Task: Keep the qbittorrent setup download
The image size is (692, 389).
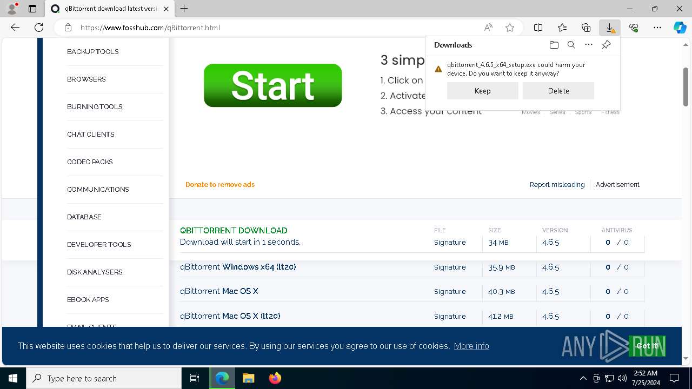Action: tap(483, 91)
